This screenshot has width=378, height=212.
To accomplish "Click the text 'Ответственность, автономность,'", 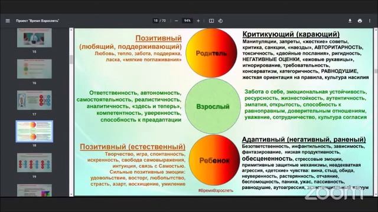I will (x=135, y=93).
